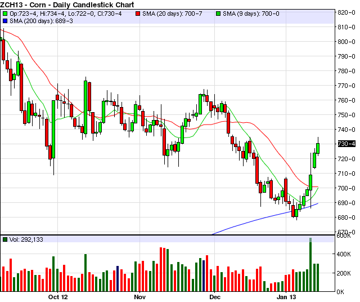Click the blue SMA 200 days swatch

[5, 21]
